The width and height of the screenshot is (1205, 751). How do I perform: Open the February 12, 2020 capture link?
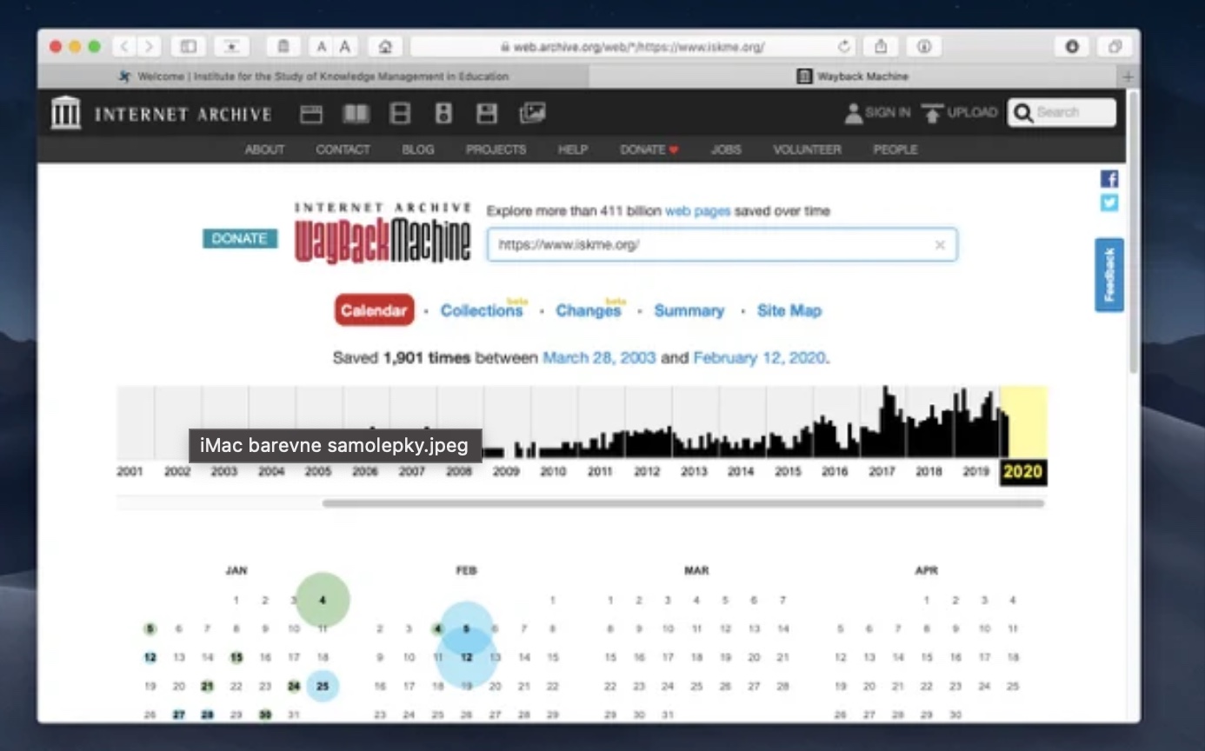pyautogui.click(x=759, y=357)
